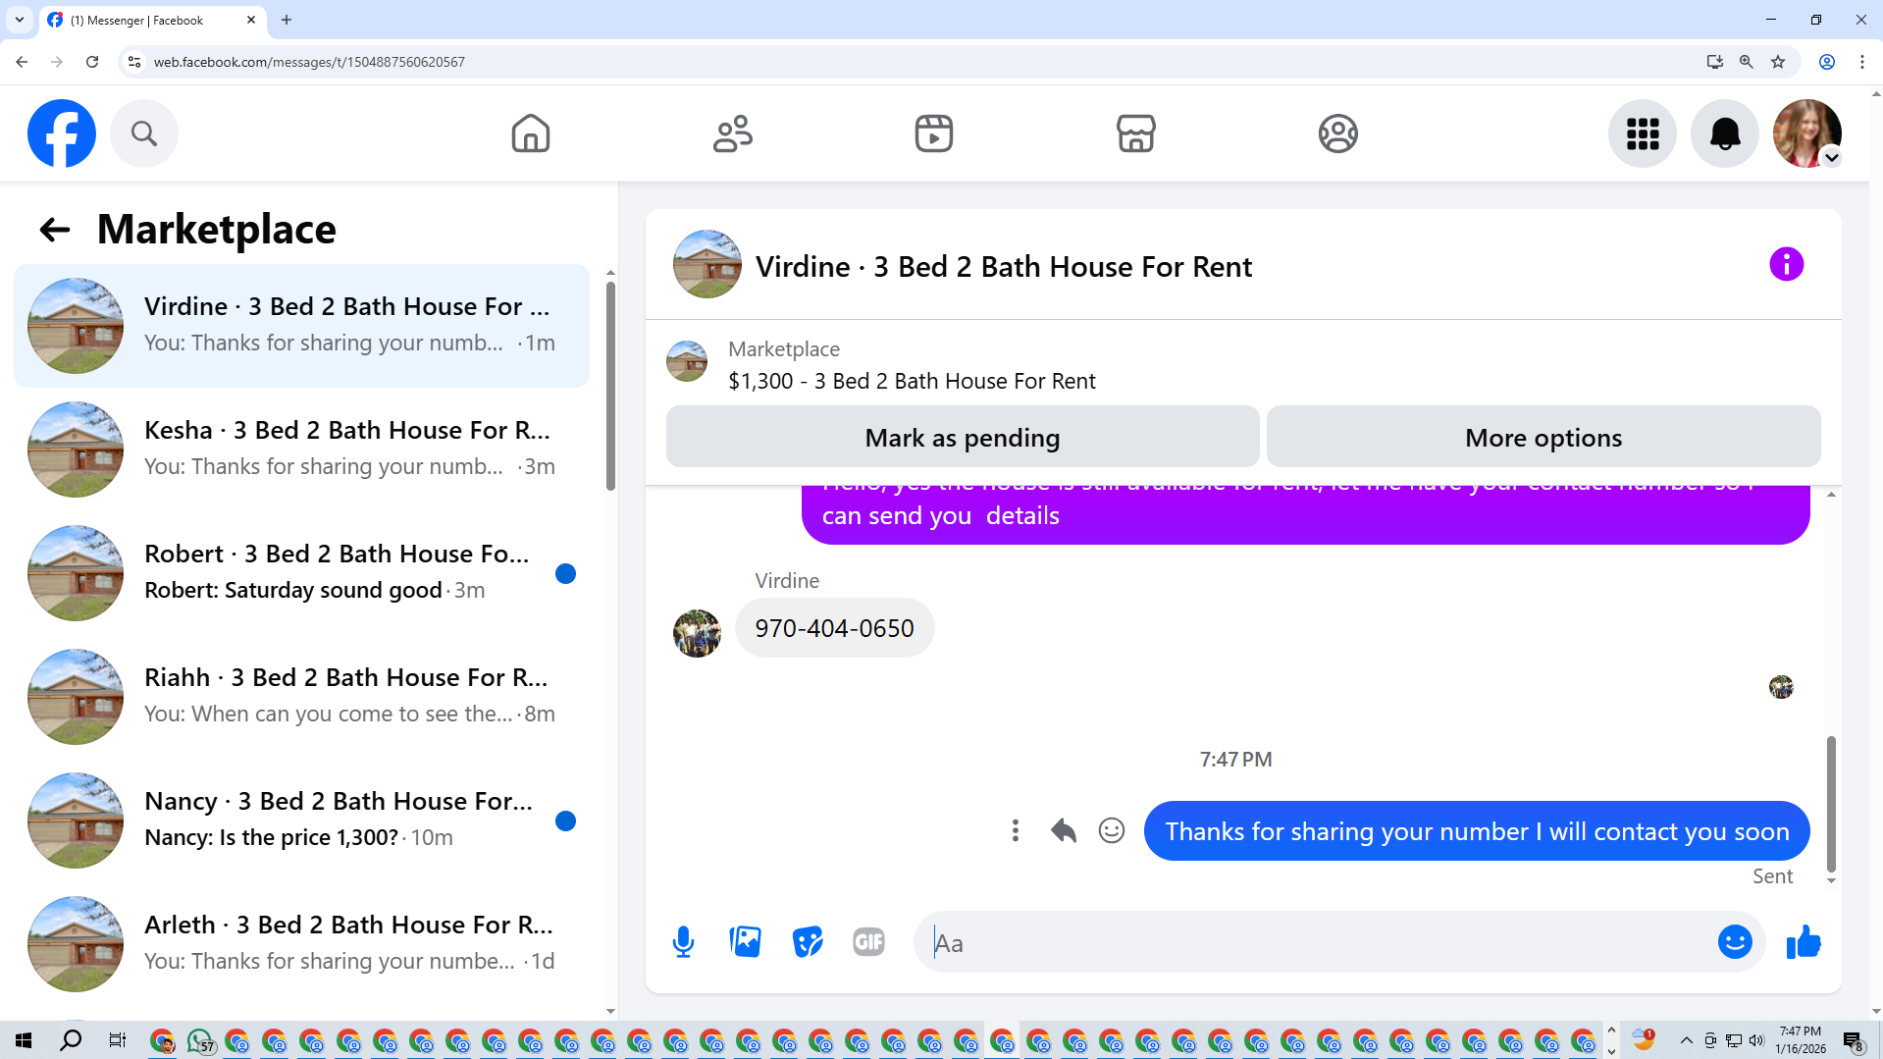Choose a sticker

click(808, 942)
